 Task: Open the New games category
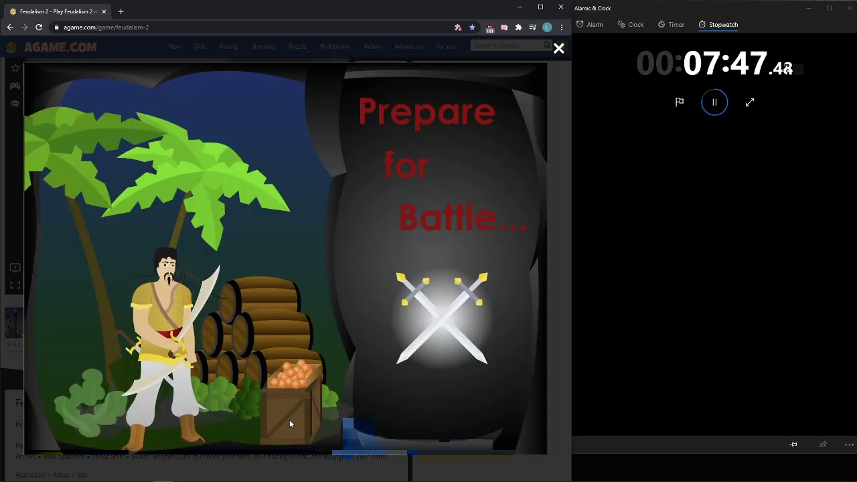[x=175, y=46]
